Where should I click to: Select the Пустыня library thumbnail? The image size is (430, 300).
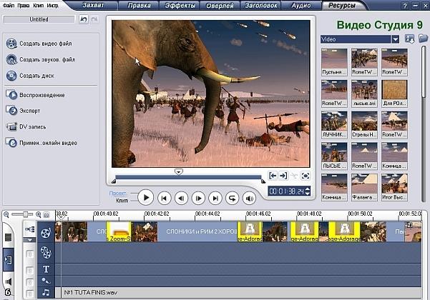pos(334,62)
